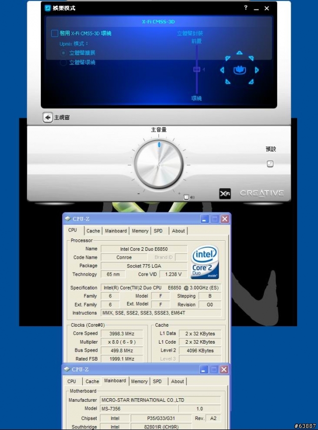Click the upper-right speaker arrow in diagram
Viewport: 318px width, 430px height.
pyautogui.click(x=251, y=58)
